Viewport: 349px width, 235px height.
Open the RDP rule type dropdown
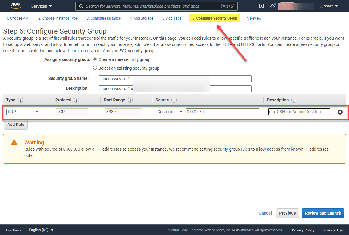point(23,112)
